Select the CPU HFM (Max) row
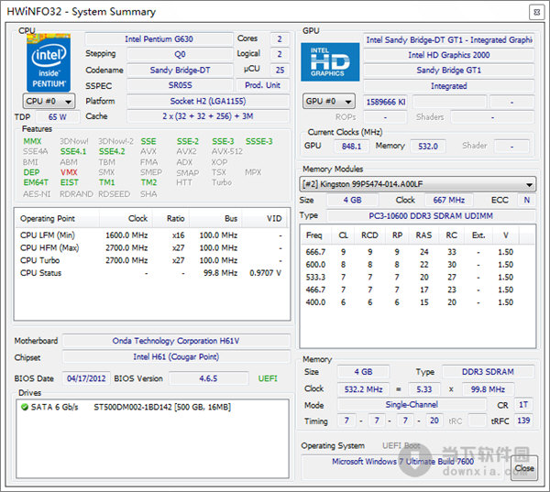 tap(151, 248)
